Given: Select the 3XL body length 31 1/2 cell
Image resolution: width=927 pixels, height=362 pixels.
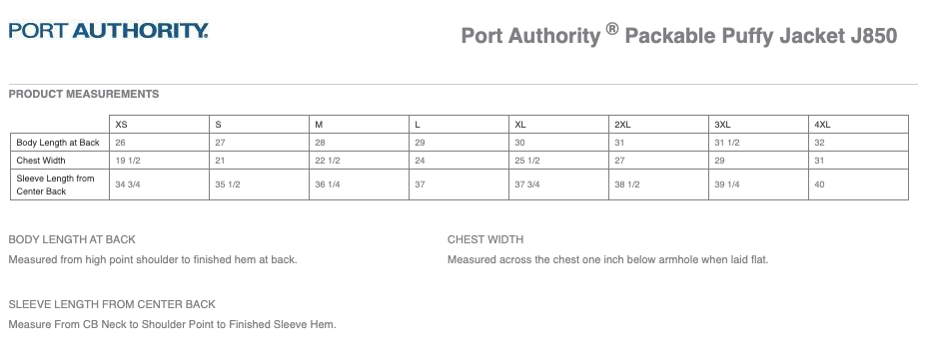Looking at the screenshot, I should [x=758, y=143].
